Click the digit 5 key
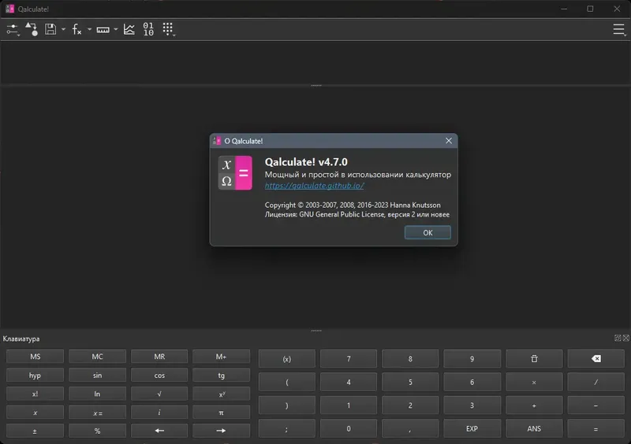This screenshot has width=631, height=444. coord(410,382)
